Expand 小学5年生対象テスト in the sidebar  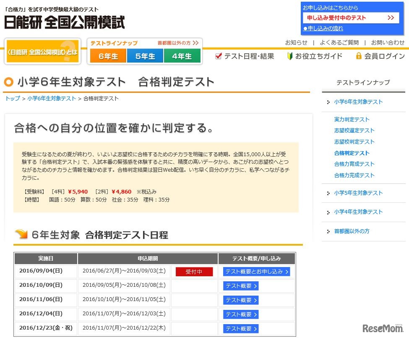(358, 193)
